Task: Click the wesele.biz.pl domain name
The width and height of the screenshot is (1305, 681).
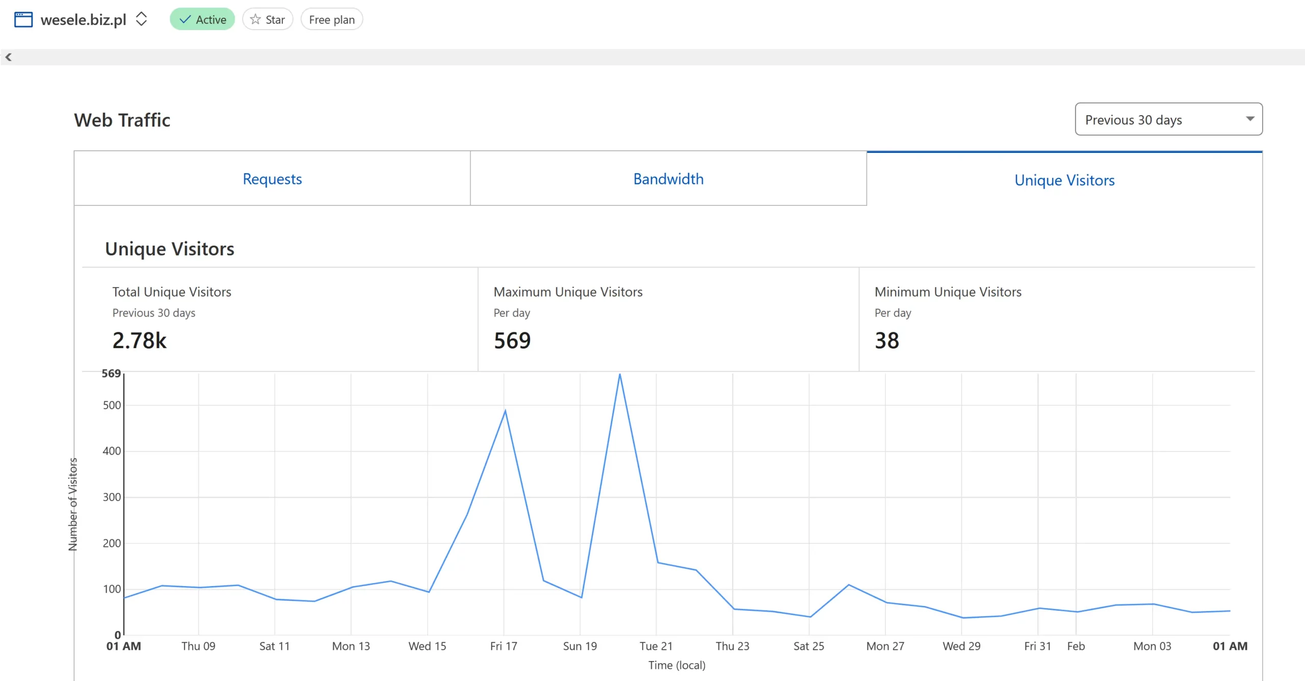Action: [x=83, y=19]
